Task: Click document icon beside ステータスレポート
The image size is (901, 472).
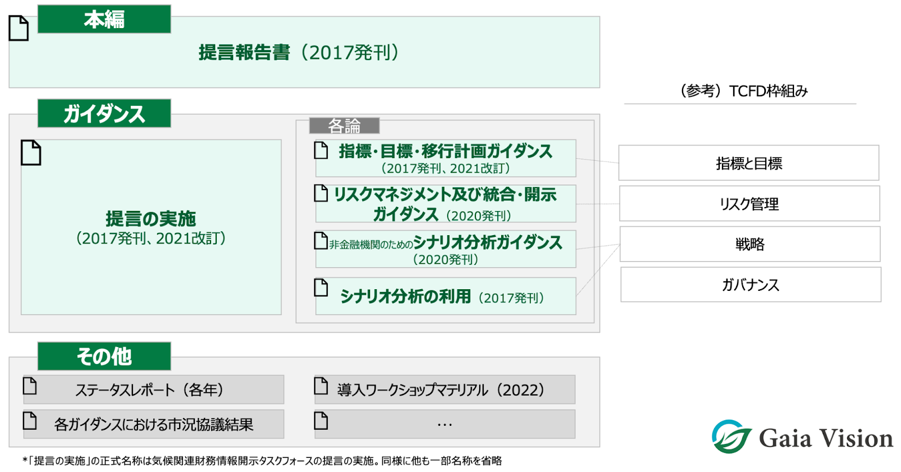Action: 30,386
